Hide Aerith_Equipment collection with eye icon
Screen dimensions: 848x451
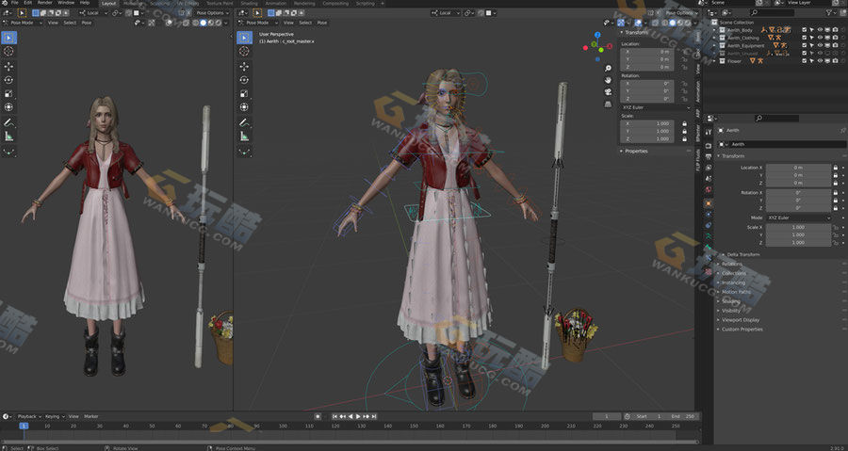[820, 45]
